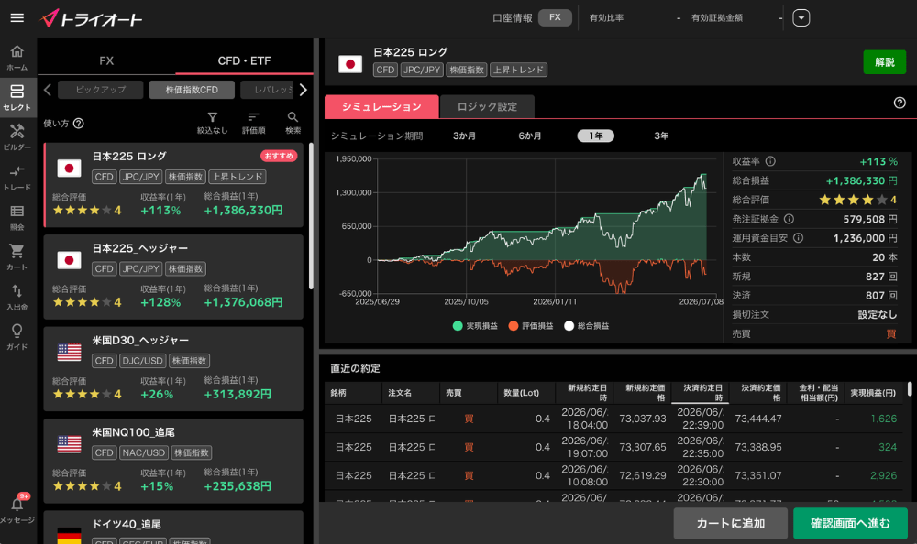Click the 1,626 profit value
This screenshot has width=917, height=544.
coord(883,419)
